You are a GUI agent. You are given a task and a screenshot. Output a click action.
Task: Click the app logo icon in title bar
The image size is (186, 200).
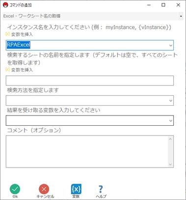pyautogui.click(x=5, y=5)
